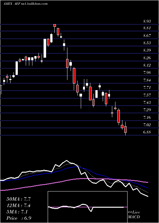The height and width of the screenshot is (223, 159).
Task: Click the 'Price : 6.9' reading
Action: tap(18, 218)
